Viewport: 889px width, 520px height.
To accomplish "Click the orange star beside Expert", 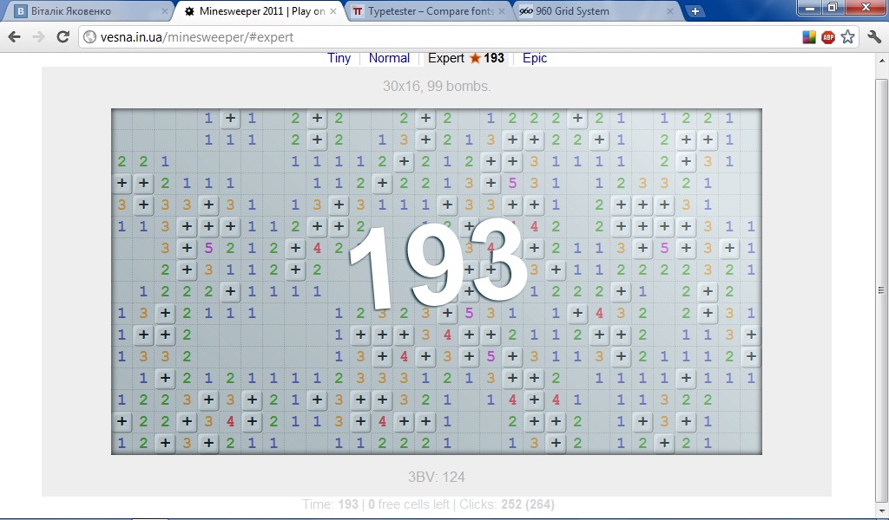I will (x=475, y=58).
